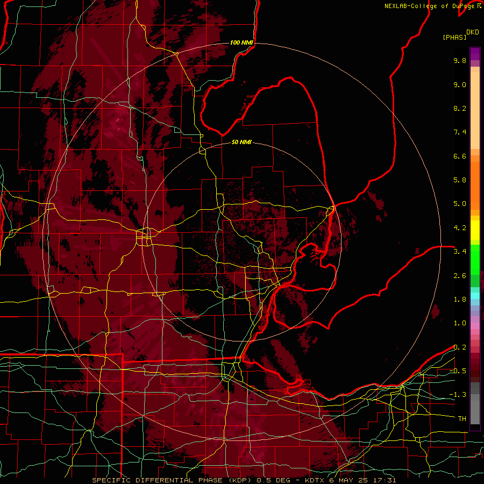
Task: Click the TH threshold label on the scale
Action: point(462,419)
